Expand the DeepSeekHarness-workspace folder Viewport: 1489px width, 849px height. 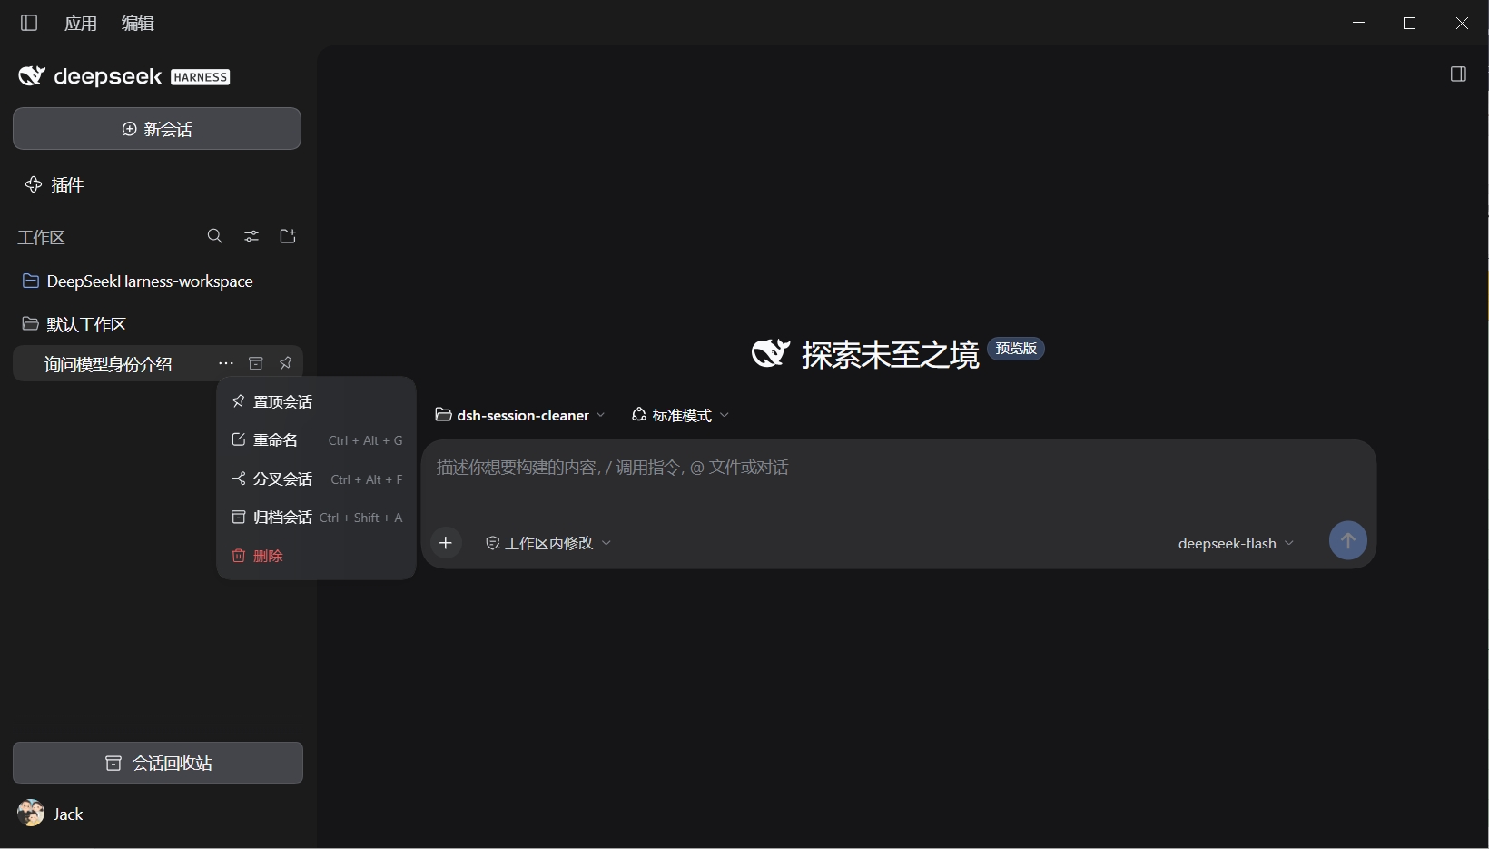[x=157, y=281]
